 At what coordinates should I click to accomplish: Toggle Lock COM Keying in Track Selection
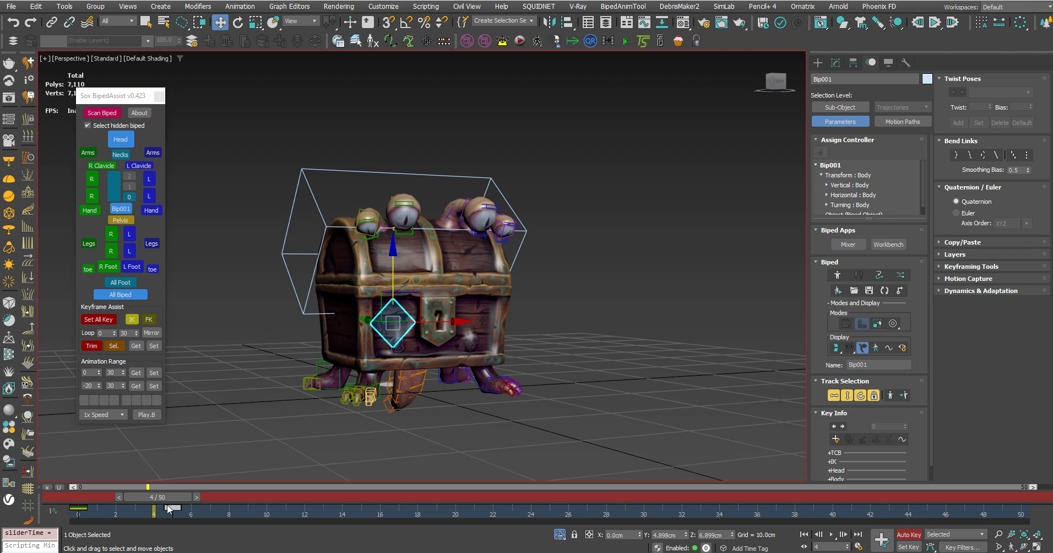point(873,395)
